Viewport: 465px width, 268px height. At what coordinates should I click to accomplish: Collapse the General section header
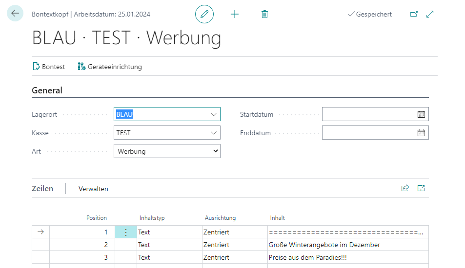pos(47,90)
